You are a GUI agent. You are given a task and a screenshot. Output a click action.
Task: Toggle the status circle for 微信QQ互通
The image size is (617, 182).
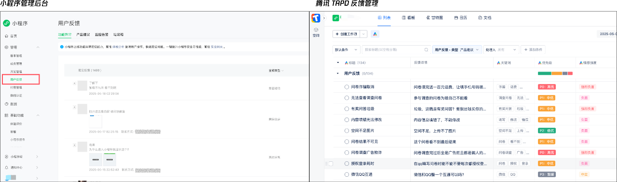347,174
